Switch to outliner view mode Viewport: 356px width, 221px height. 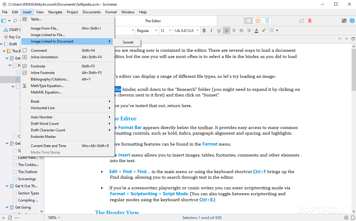[x=267, y=21]
